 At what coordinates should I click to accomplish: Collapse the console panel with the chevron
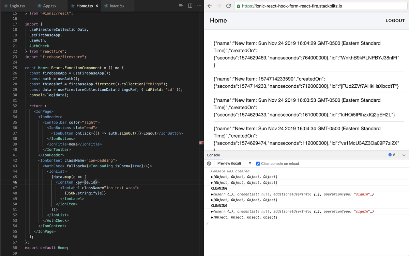pyautogui.click(x=404, y=155)
